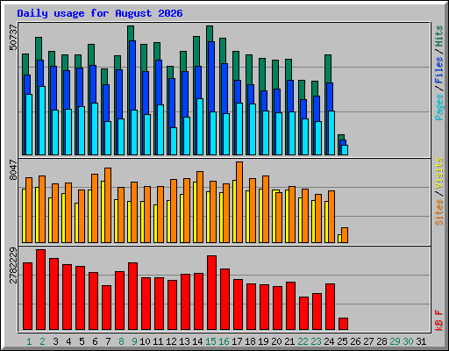Click the 'Sites' legend label
Viewport: 449px width, 351px height.
click(438, 212)
